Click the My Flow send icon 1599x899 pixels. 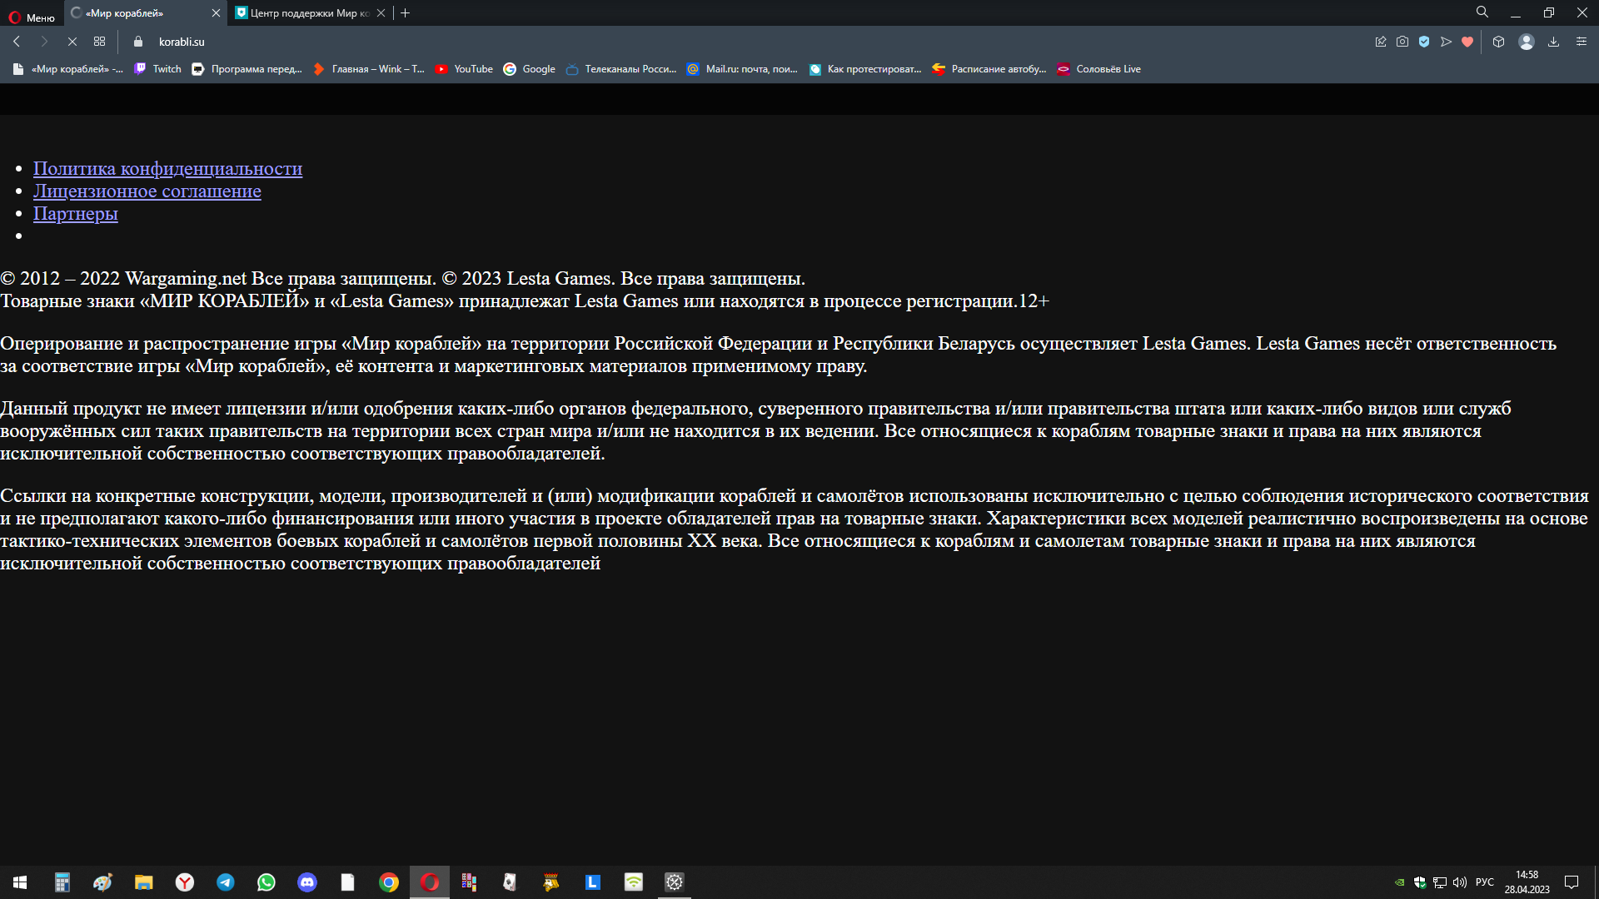1446,42
